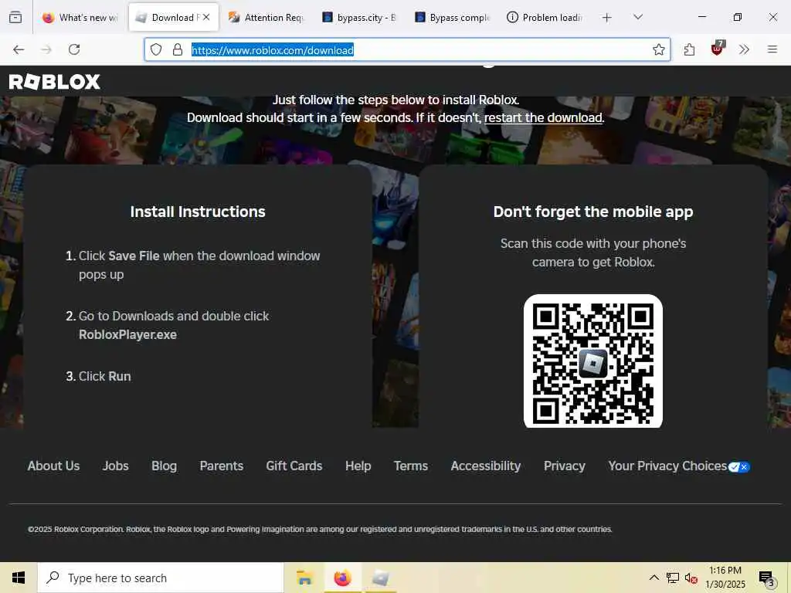Select the Download Roblox tab

tap(172, 18)
